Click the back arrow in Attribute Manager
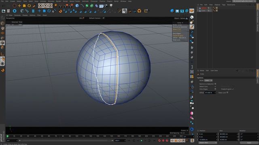Image resolution: width=259 pixels, height=145 pixels. coord(237,70)
